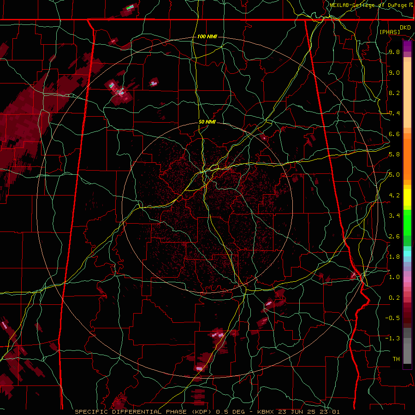The width and height of the screenshot is (415, 415).
Task: Select the 8.2 value on the scale
Action: point(394,93)
